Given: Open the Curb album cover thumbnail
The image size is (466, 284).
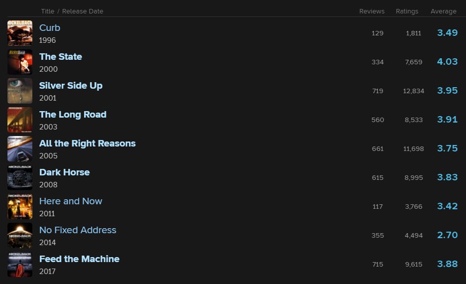Looking at the screenshot, I should (20, 33).
